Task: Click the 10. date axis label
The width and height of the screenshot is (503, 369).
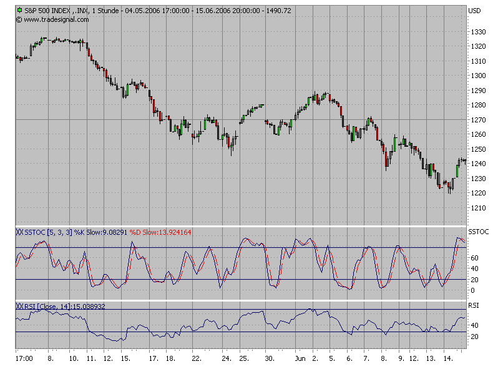Action: tap(74, 358)
